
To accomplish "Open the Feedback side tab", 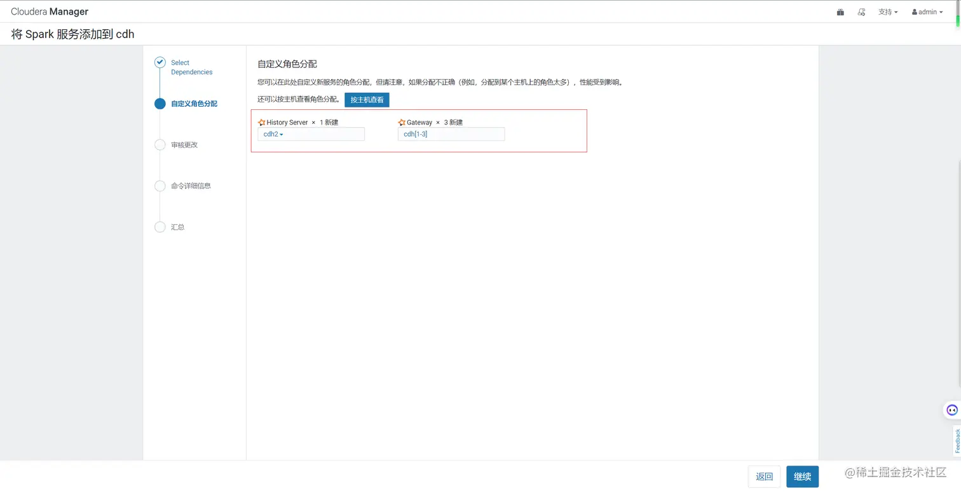I will pos(957,441).
